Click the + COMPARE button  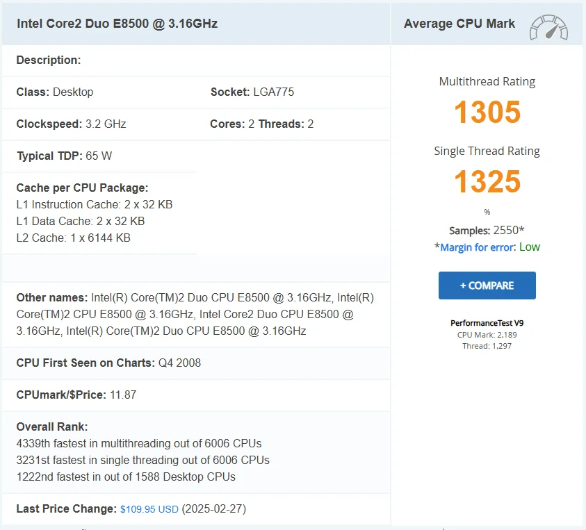(x=487, y=285)
